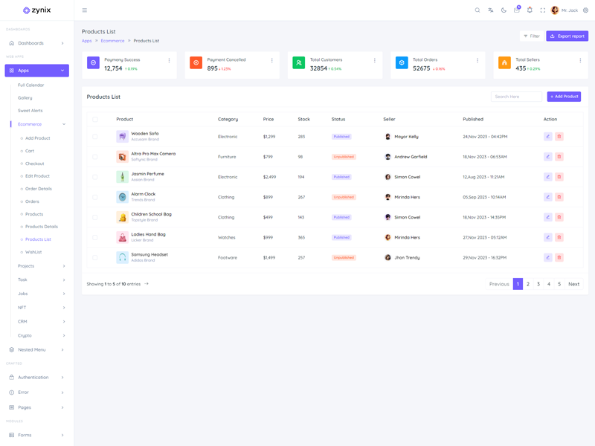Delete the Alarm Clock product row

559,197
